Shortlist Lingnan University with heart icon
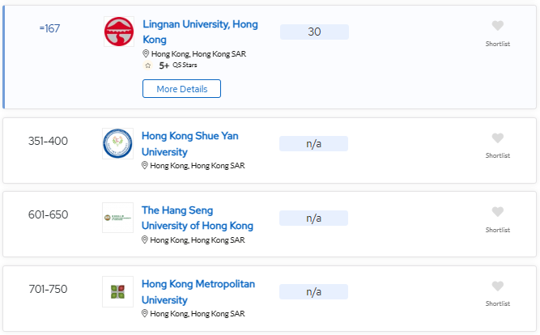The height and width of the screenshot is (335, 540). point(497,26)
